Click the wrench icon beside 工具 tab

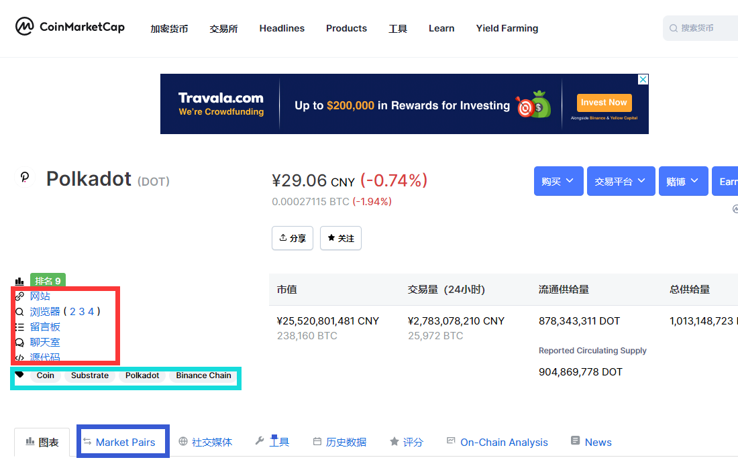click(260, 441)
